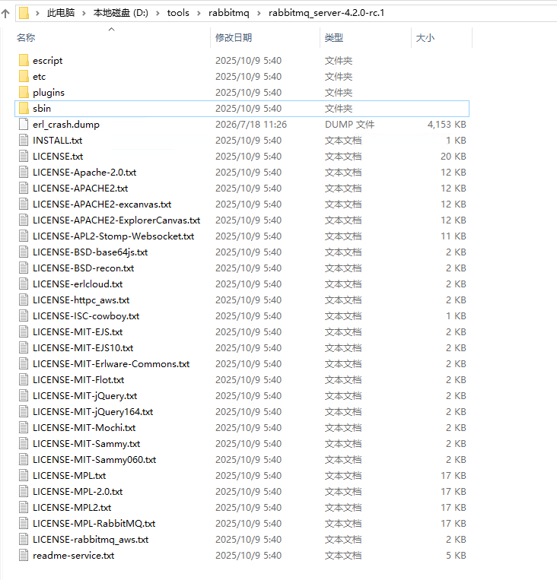This screenshot has height=580, width=557.
Task: Go to 此电脑 in the address bar
Action: point(61,13)
